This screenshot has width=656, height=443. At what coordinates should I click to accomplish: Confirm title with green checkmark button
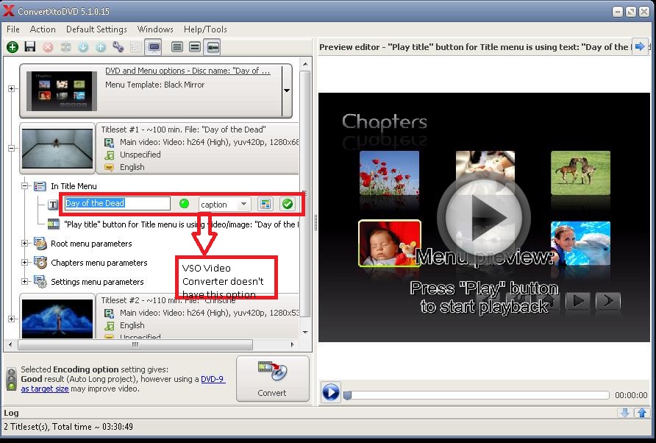288,204
